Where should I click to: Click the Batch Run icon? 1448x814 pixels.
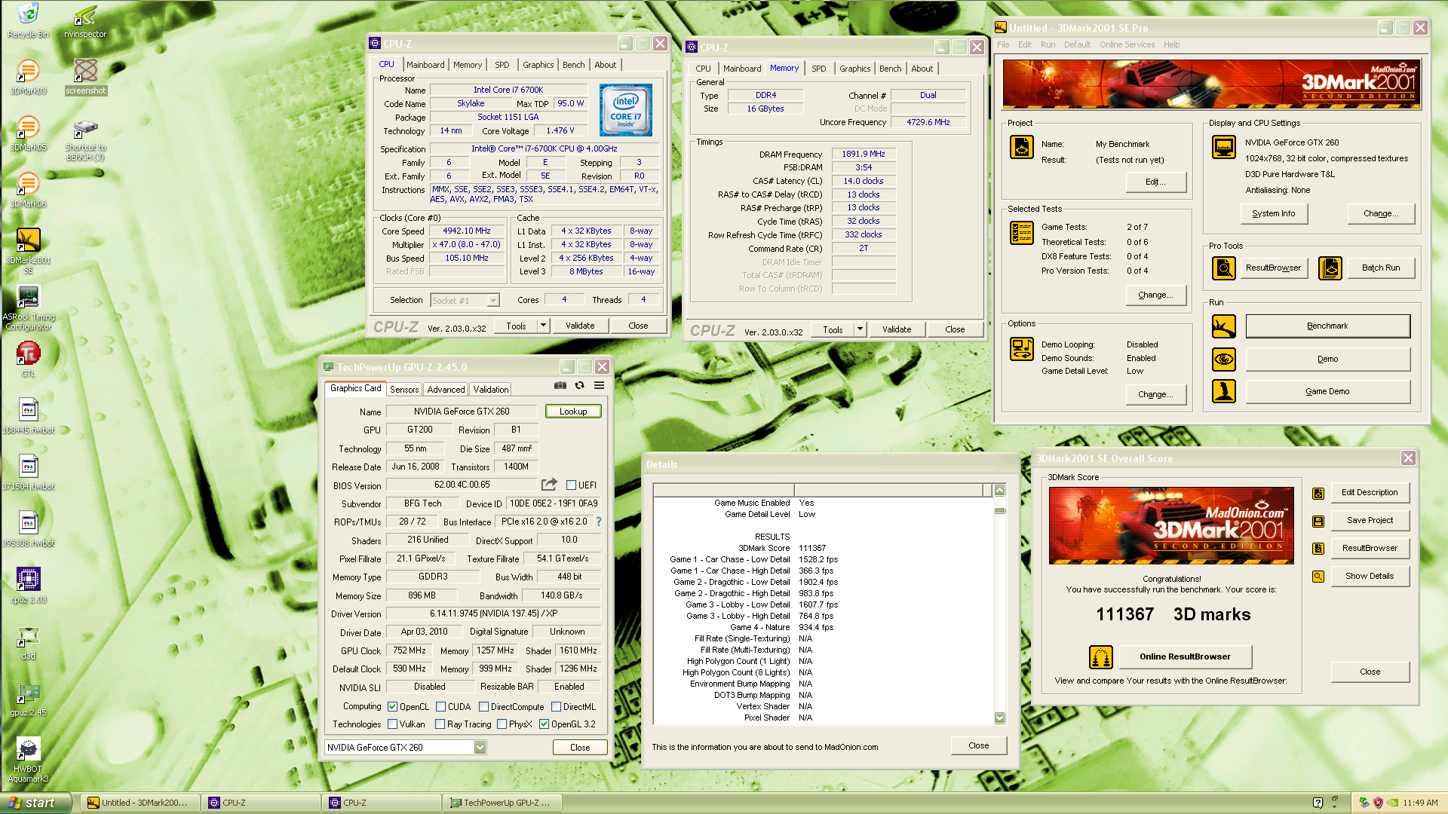(1330, 268)
